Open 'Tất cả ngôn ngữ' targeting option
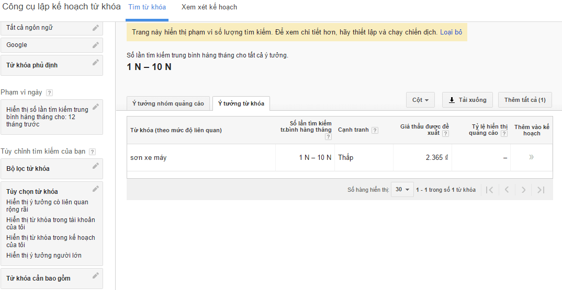This screenshot has height=290, width=562. (x=52, y=28)
